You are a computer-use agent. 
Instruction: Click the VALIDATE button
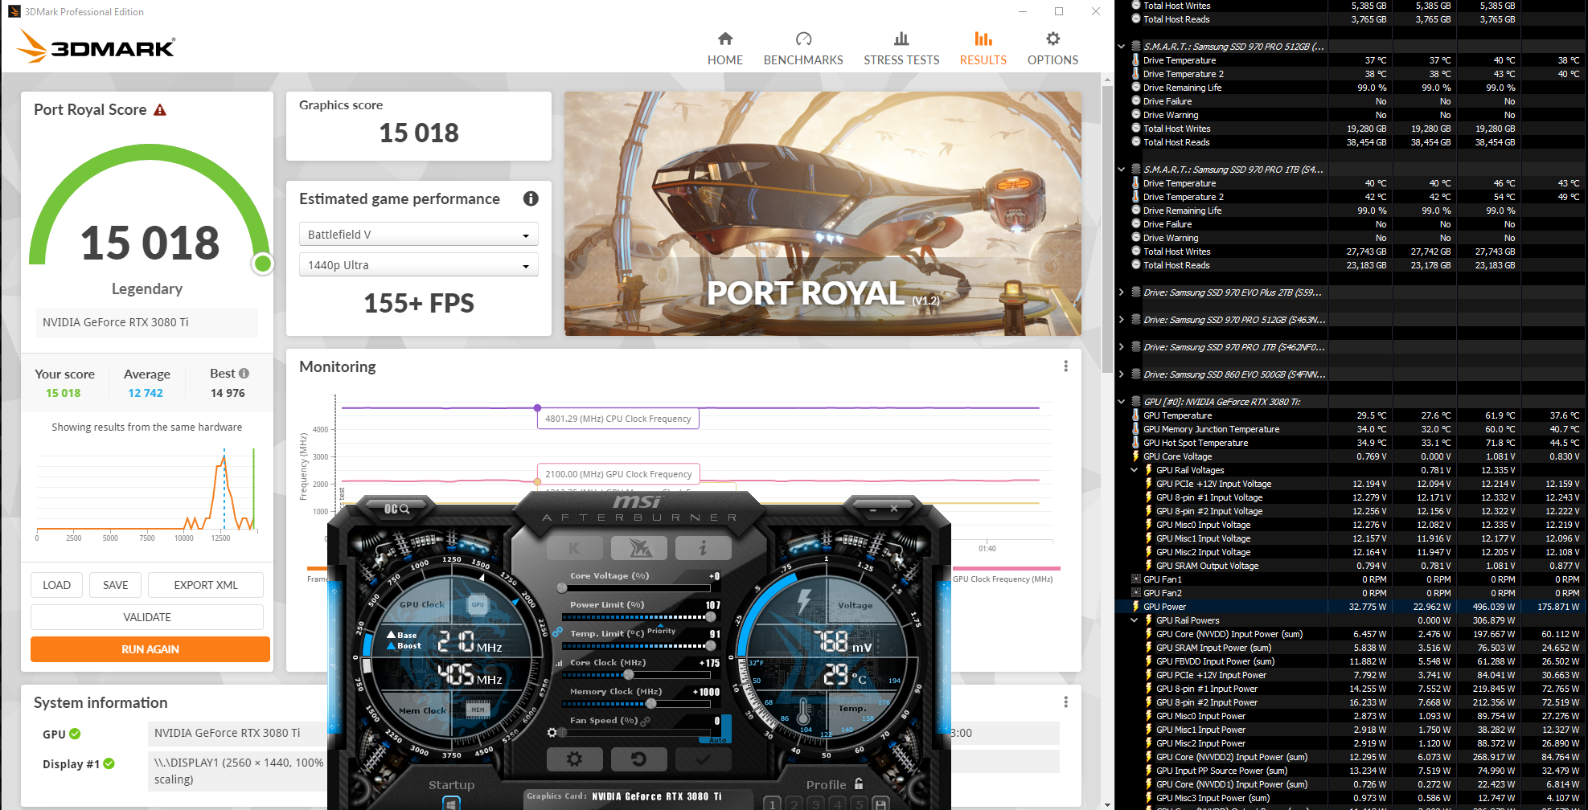147,617
